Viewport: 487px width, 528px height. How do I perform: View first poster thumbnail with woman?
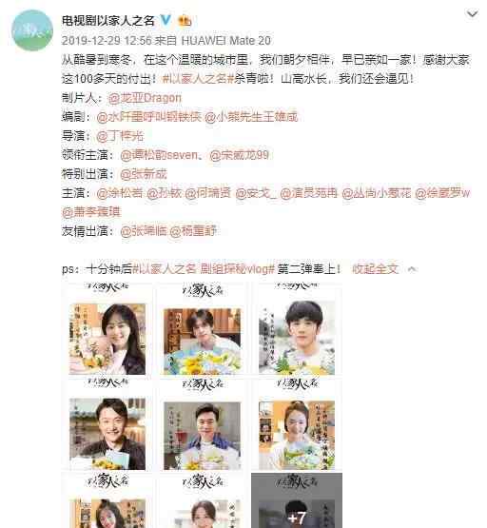point(107,329)
